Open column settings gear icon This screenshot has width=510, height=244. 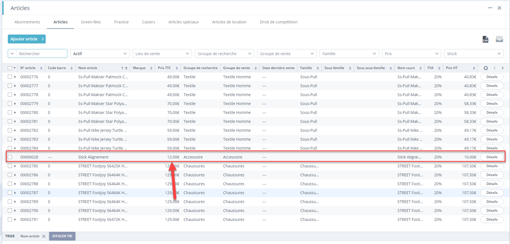pyautogui.click(x=486, y=68)
